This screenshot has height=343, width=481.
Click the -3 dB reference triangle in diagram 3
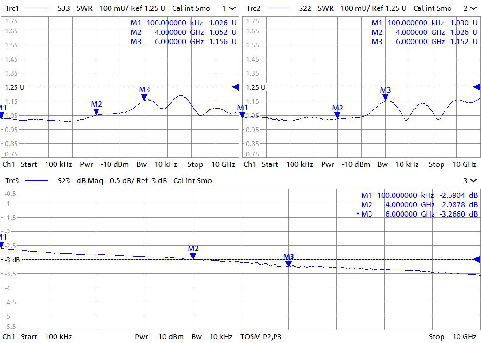[477, 259]
